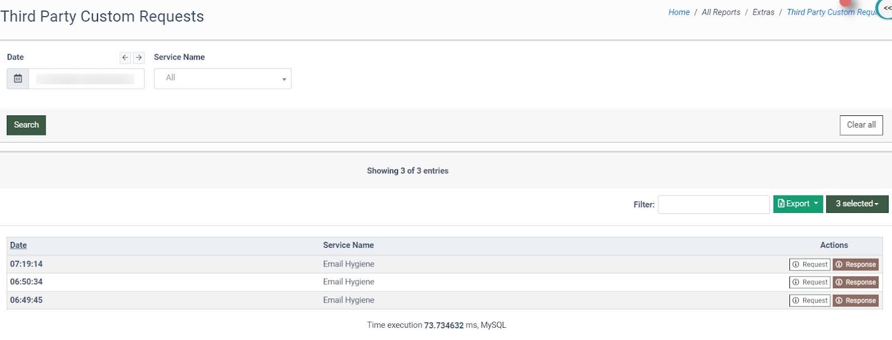The height and width of the screenshot is (340, 892).
Task: Focus the Filter text field
Action: (713, 205)
